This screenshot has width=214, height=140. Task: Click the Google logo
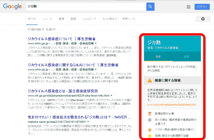tap(12, 7)
